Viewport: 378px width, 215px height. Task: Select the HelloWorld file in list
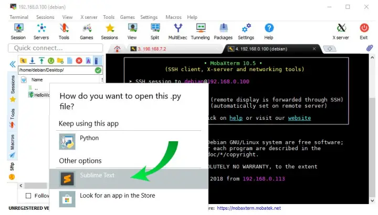(38, 95)
